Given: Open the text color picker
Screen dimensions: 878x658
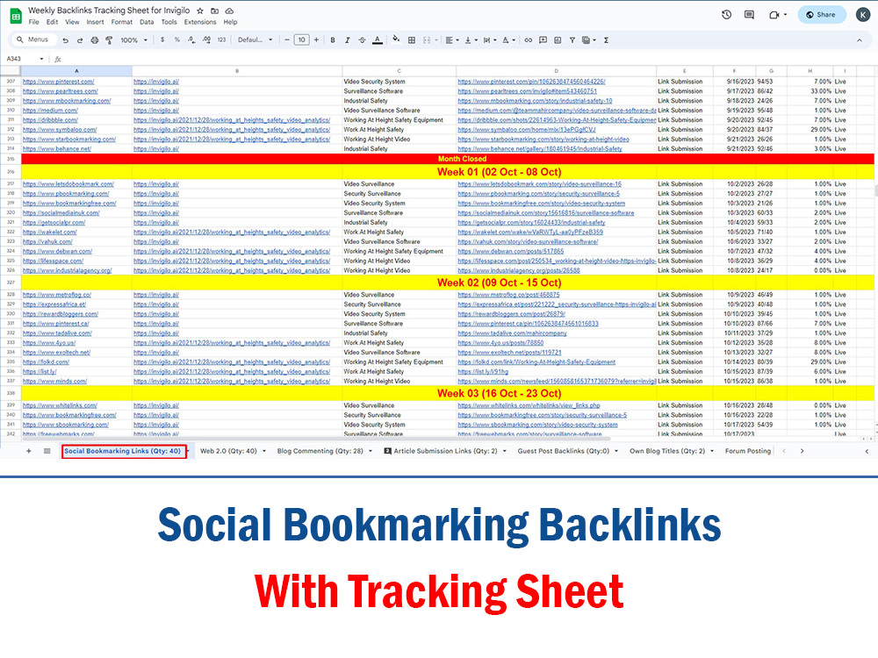Looking at the screenshot, I should pos(378,40).
